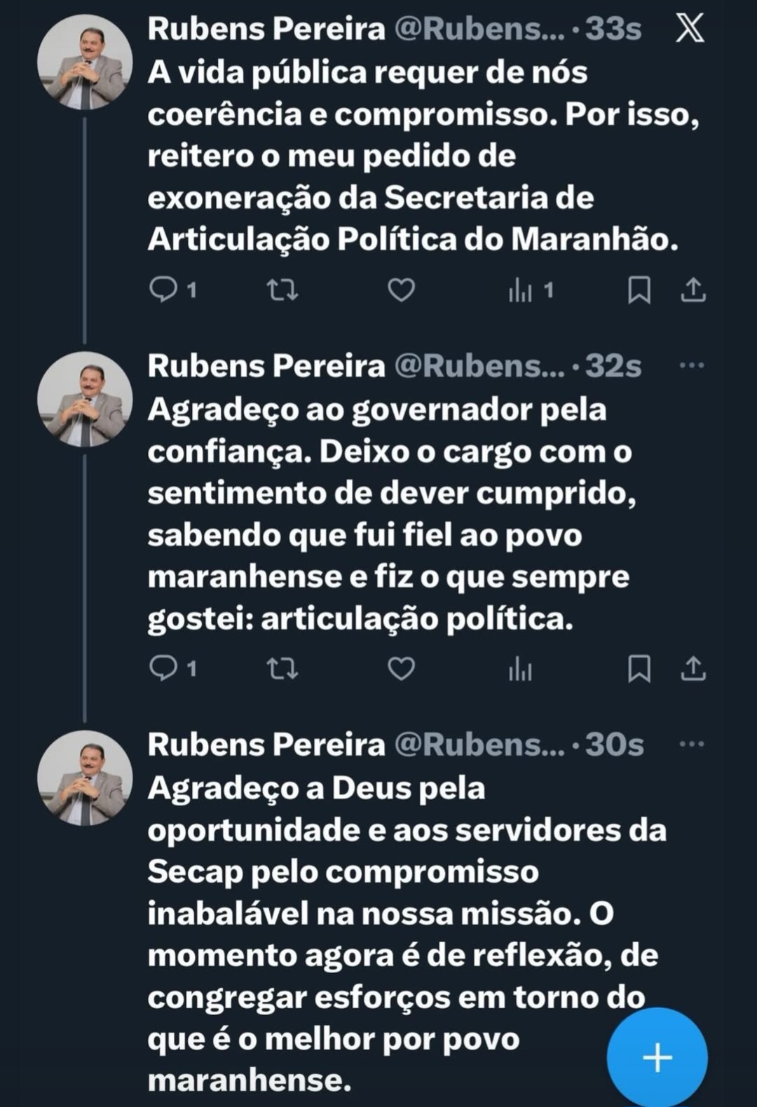Reply to the first tweet about exoneração

163,290
